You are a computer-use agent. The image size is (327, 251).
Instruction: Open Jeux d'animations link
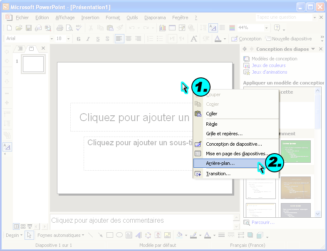click(270, 72)
